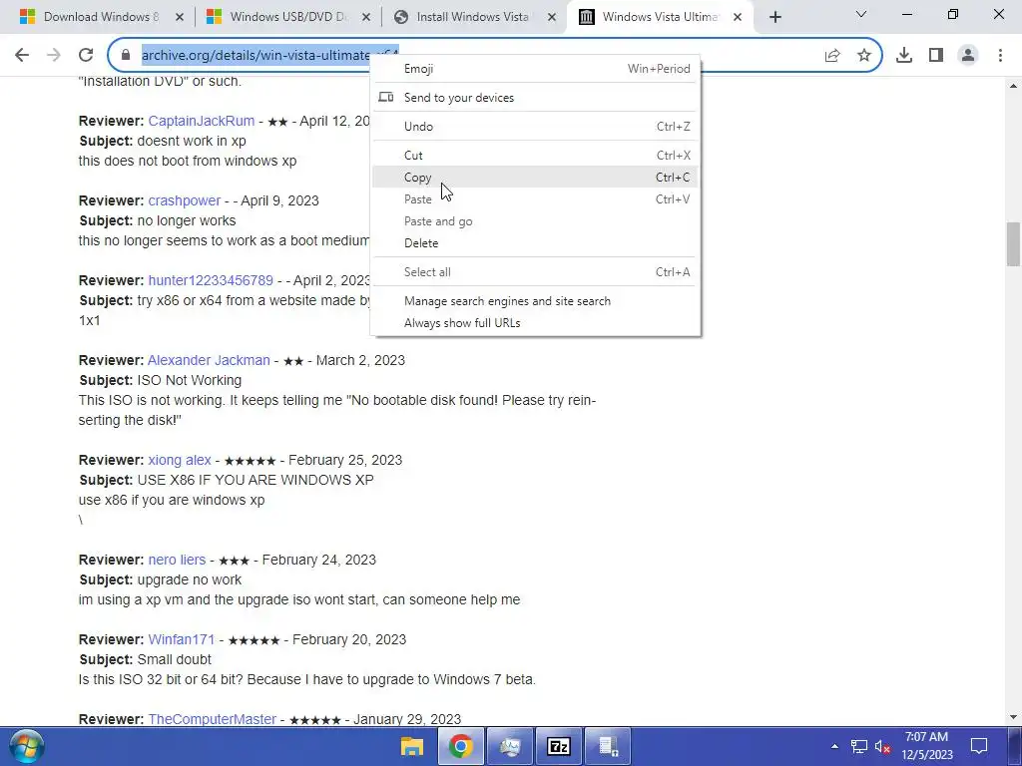Image resolution: width=1022 pixels, height=766 pixels.
Task: Open reviewer hunter12233456789's profile link
Action: click(x=211, y=280)
